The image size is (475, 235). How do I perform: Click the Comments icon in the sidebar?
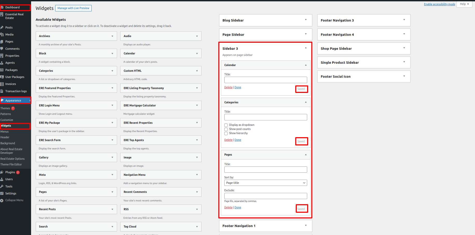point(2,49)
